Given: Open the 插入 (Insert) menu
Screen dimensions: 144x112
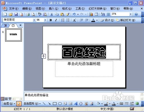Looking at the screenshot, I should coord(54,9).
